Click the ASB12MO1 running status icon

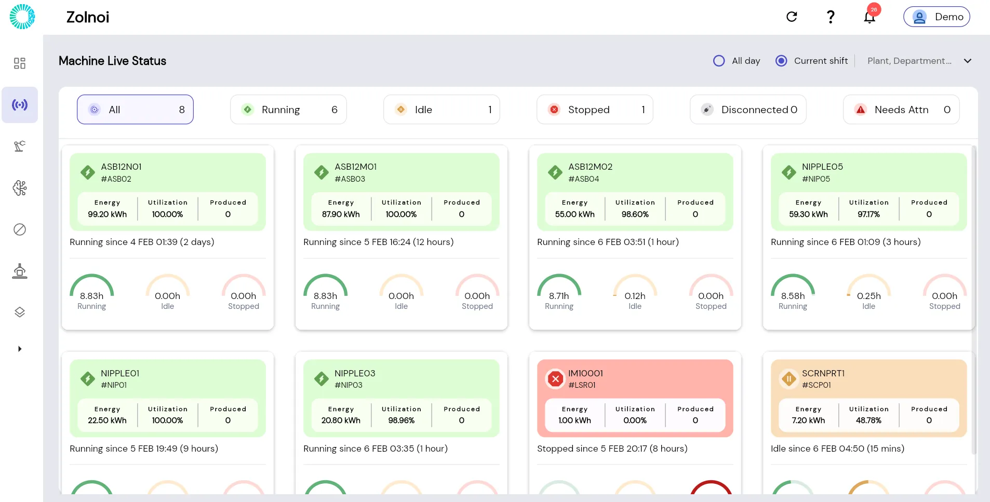[322, 172]
